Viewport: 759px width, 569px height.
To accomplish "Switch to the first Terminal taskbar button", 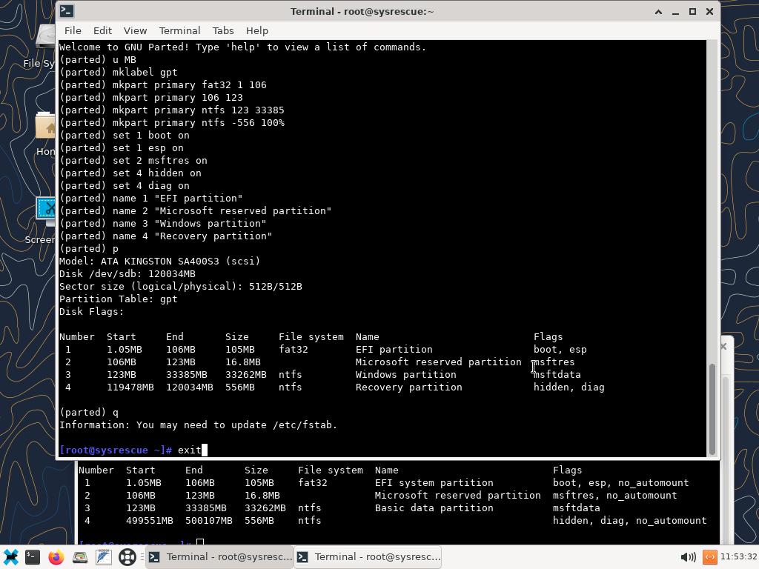I will click(x=219, y=557).
